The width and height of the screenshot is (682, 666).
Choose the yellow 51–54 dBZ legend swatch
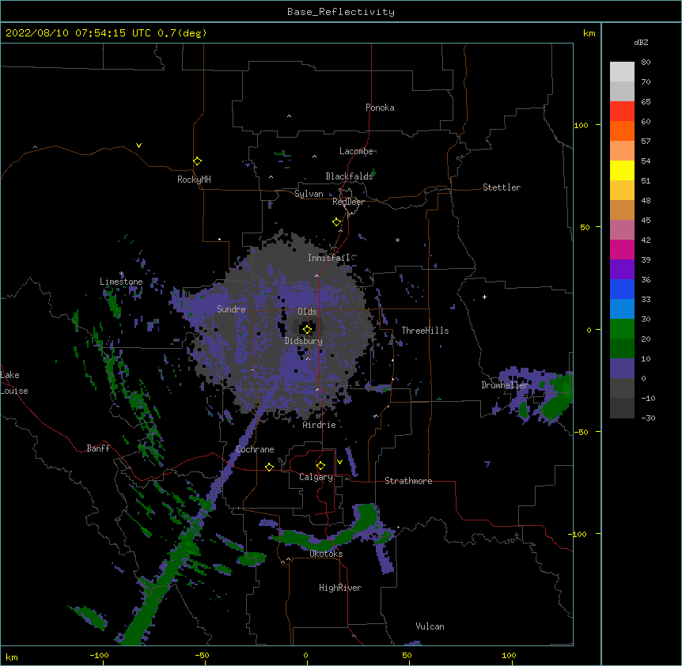tap(622, 170)
